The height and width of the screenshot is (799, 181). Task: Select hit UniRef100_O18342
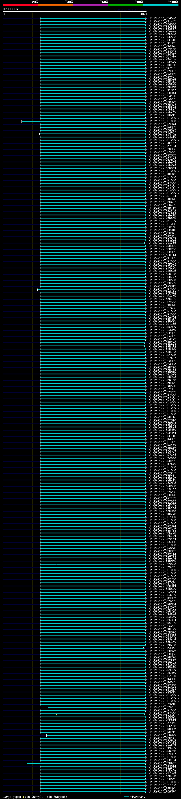coord(162,639)
